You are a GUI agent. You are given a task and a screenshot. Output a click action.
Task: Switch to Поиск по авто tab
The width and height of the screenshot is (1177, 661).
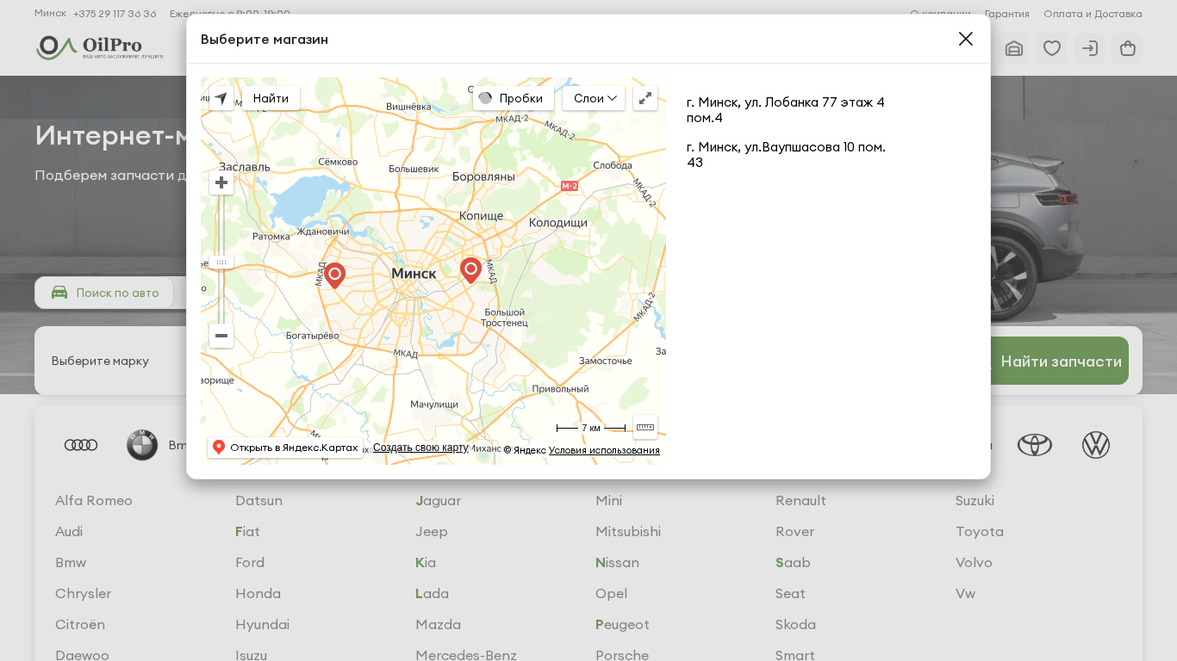point(105,293)
